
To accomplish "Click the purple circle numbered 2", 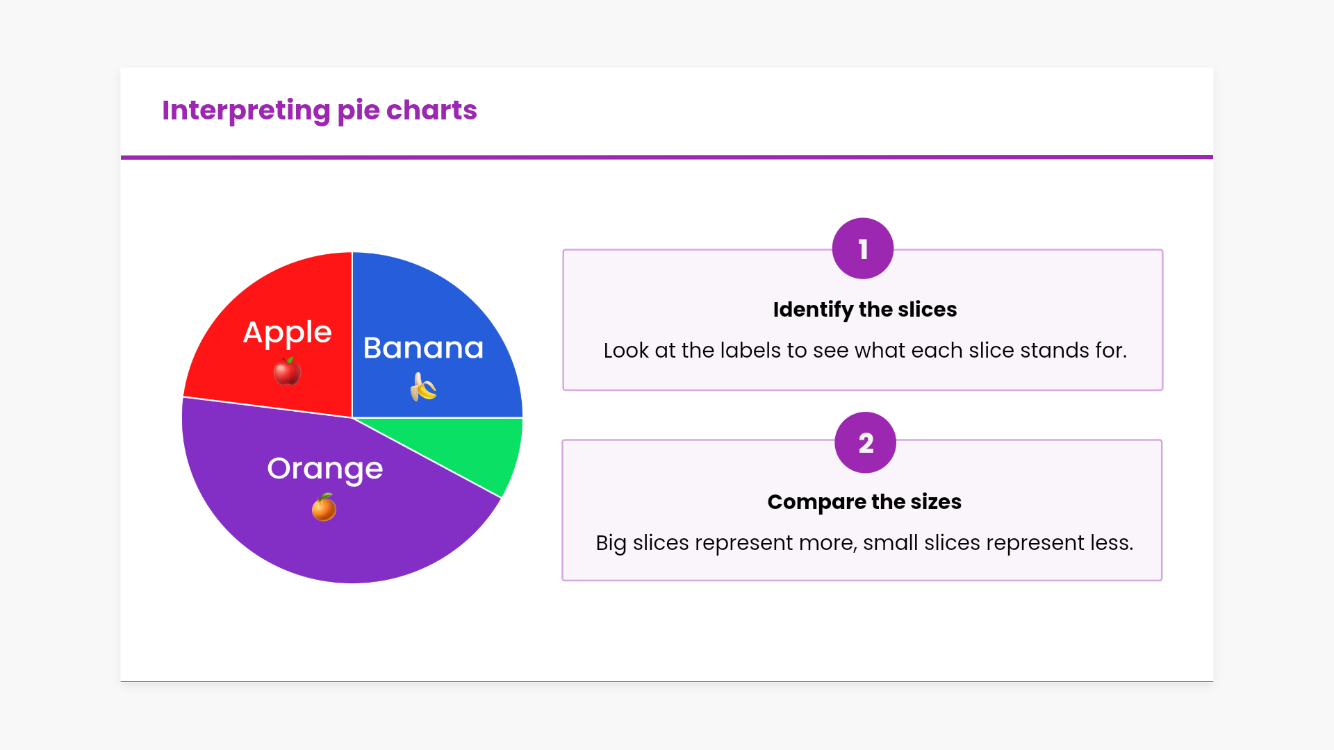I will point(865,442).
